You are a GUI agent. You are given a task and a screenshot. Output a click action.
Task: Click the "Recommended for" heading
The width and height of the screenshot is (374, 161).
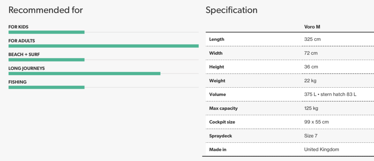point(46,10)
